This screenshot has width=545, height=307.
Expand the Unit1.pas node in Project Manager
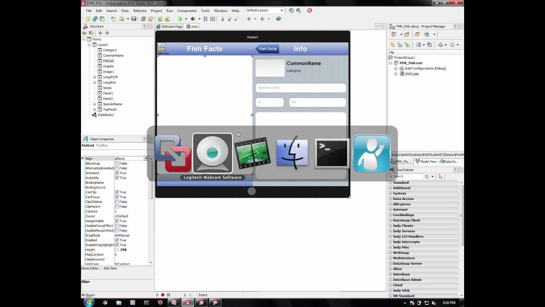(x=396, y=74)
